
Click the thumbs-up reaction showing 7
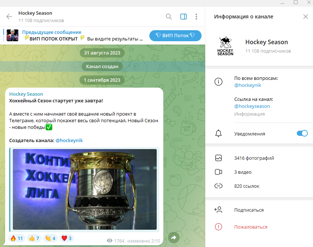point(34,238)
